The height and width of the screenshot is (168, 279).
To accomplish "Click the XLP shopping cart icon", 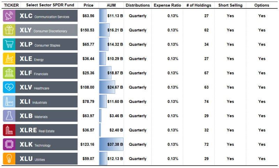I will pos(9,45).
